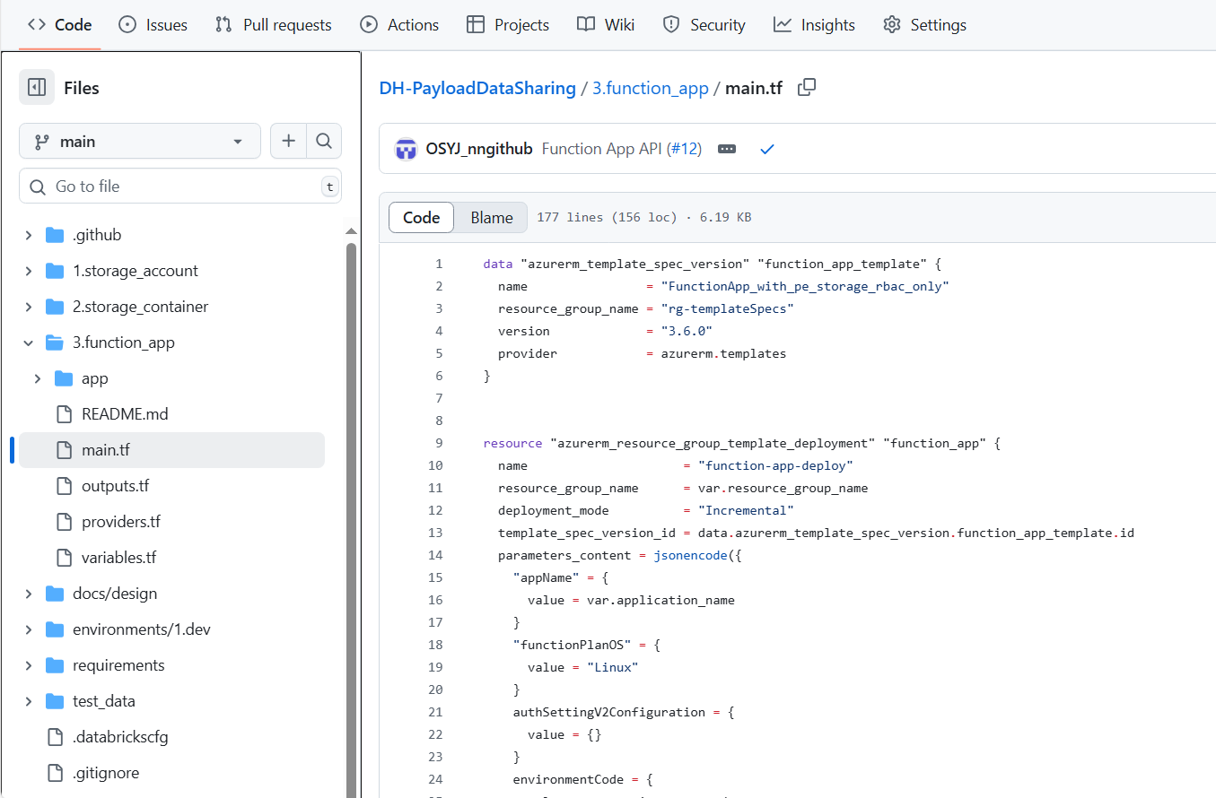
Task: Expand the requirements folder chevron
Action: click(x=29, y=665)
